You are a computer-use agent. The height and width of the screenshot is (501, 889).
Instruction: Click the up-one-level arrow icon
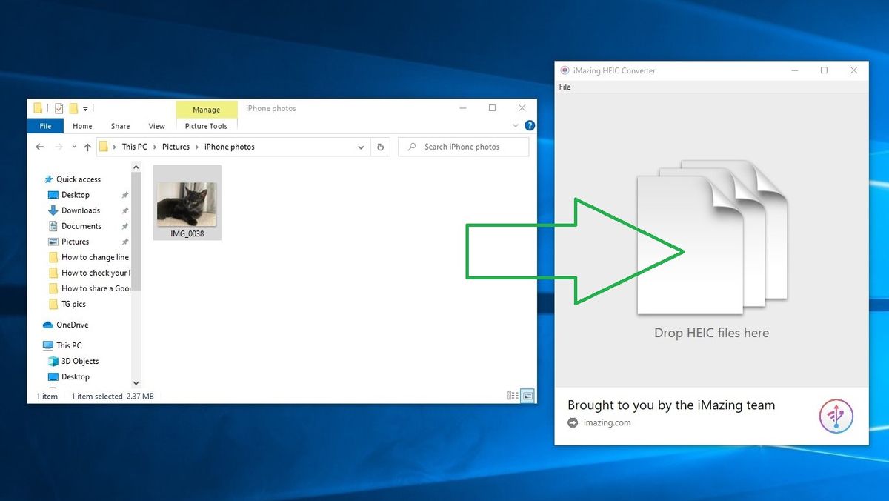tap(87, 147)
